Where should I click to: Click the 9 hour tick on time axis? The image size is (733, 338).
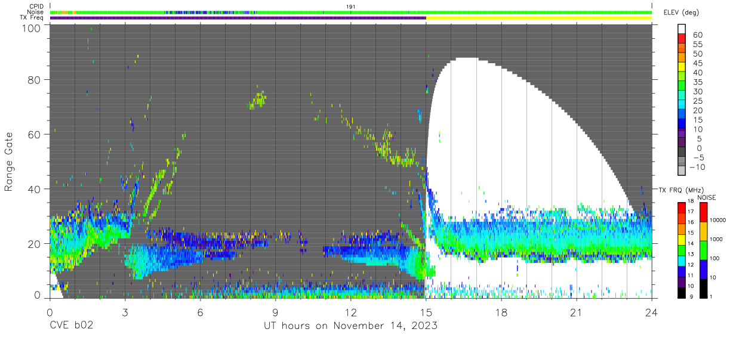point(275,312)
